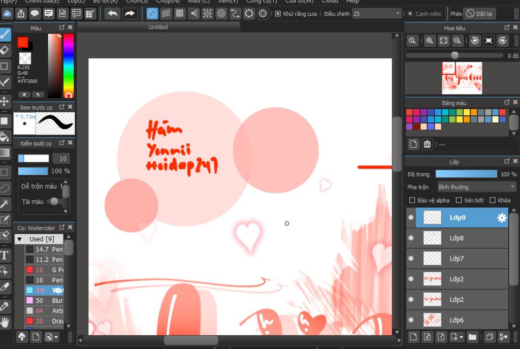Screen dimensions: 520x349
Task: Hide the Lớp8 layer
Action: [x=411, y=238]
